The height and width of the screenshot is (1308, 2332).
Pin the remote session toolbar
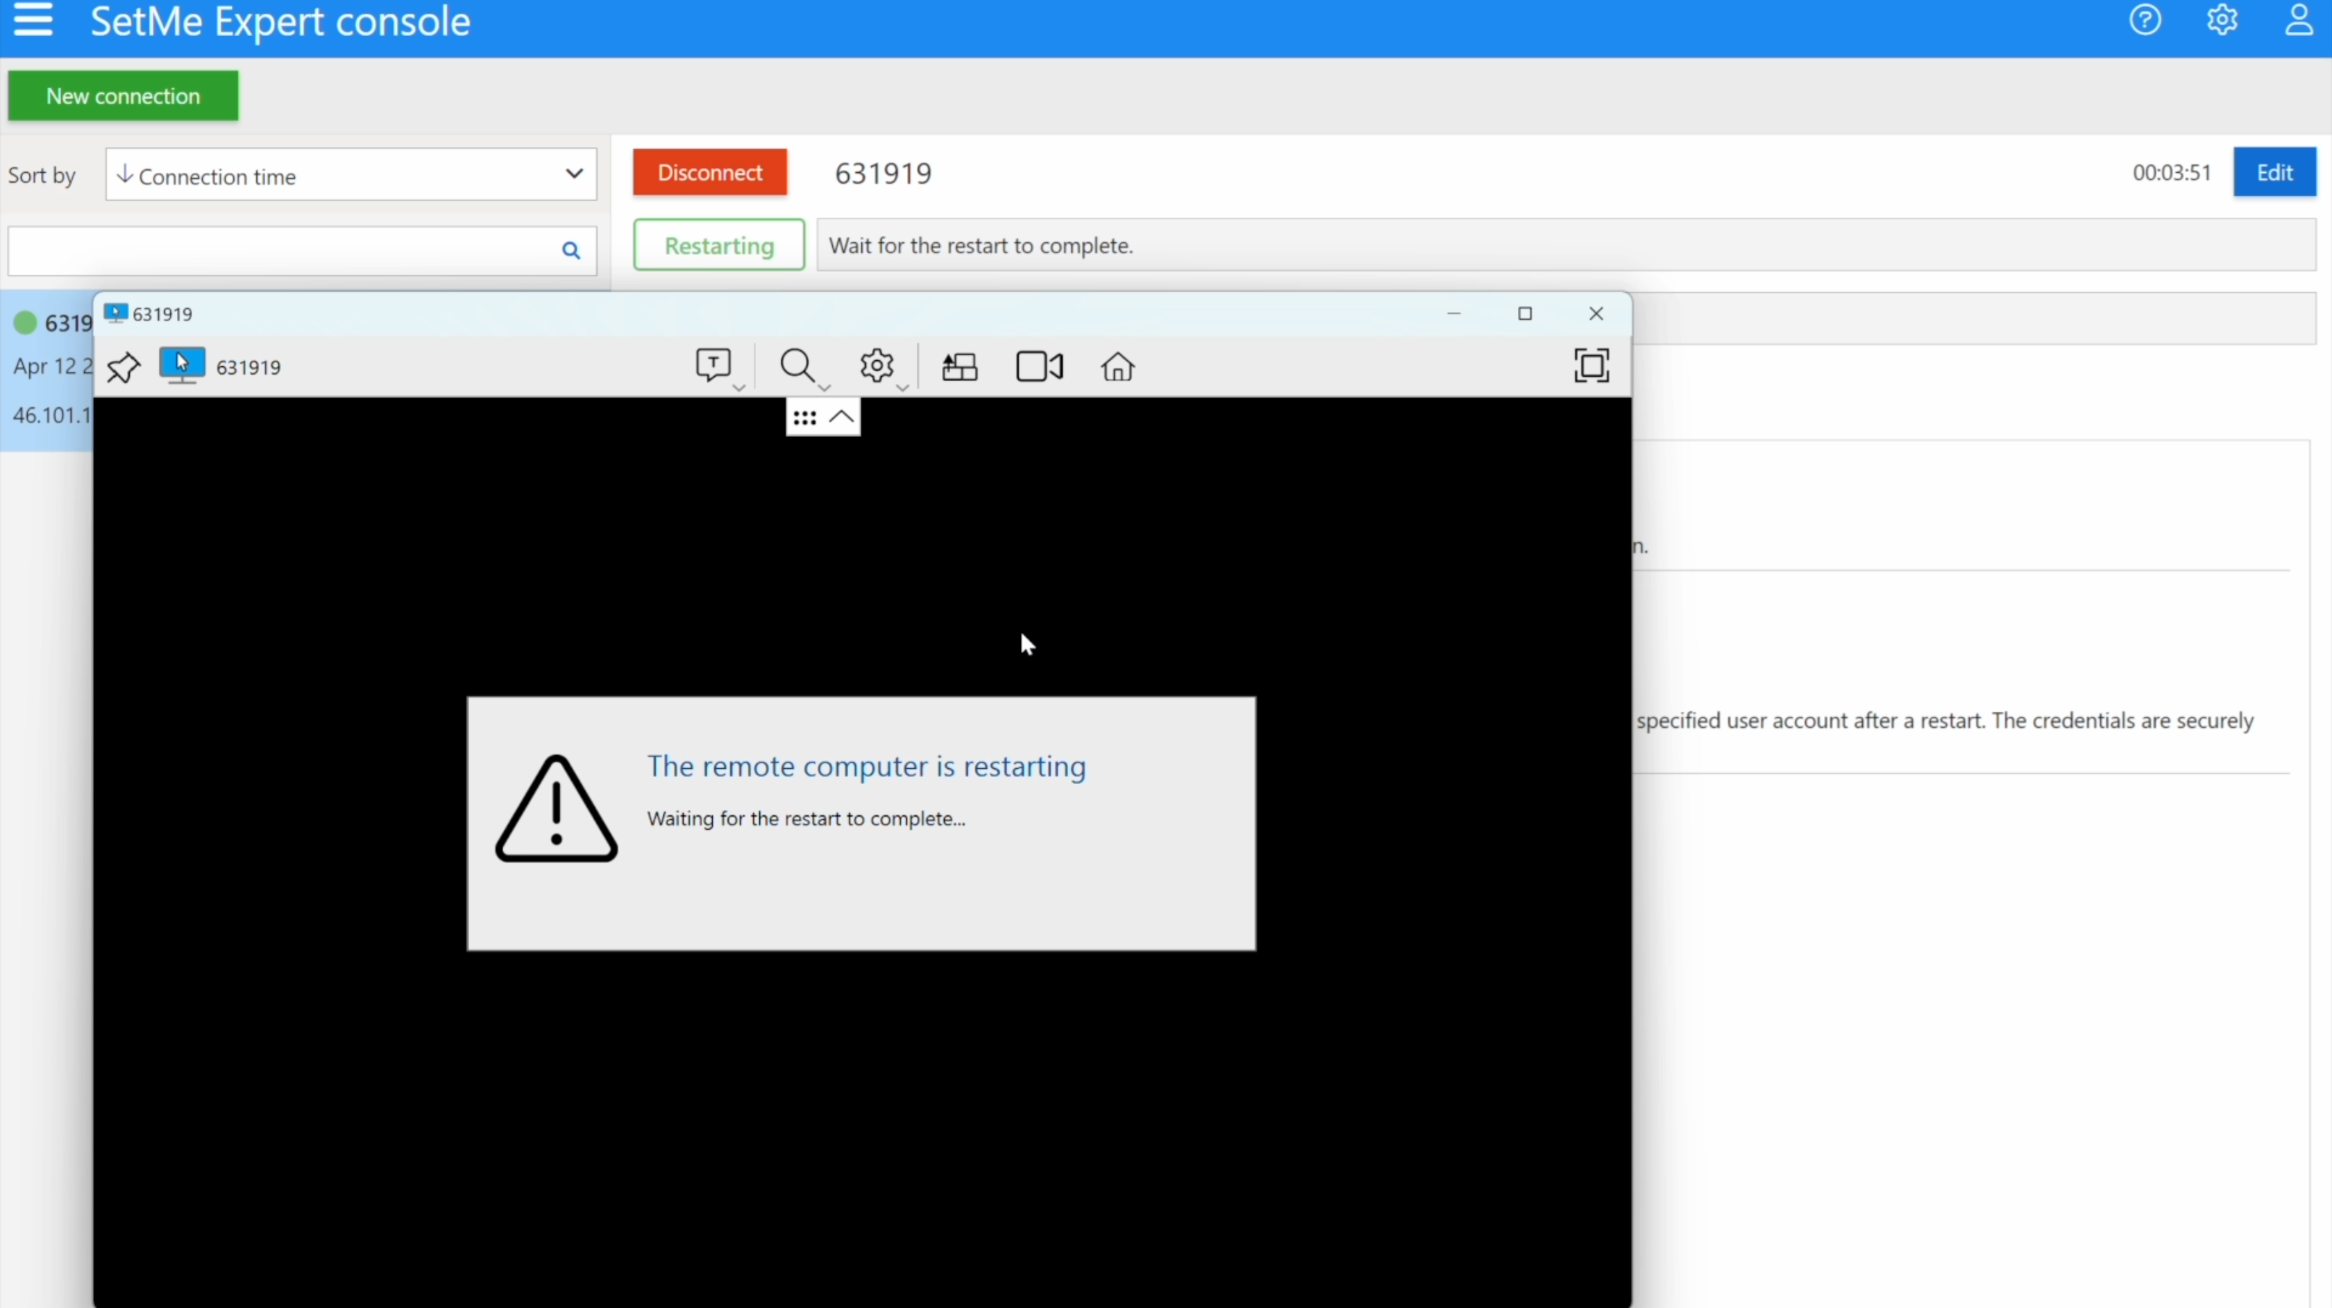[x=123, y=368]
